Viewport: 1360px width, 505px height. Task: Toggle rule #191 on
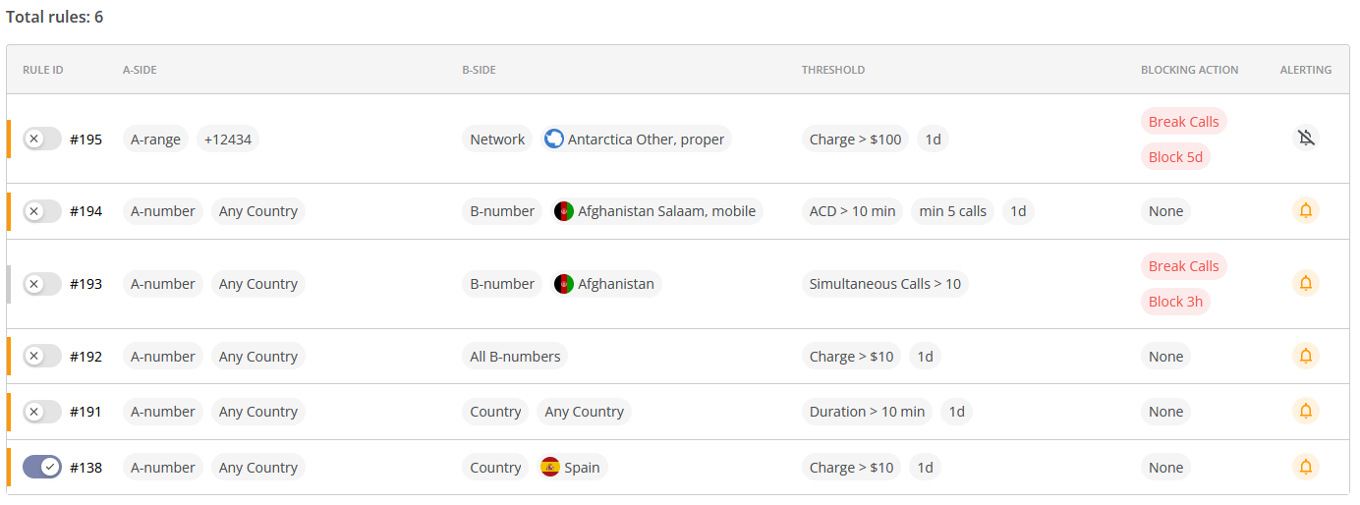click(42, 412)
